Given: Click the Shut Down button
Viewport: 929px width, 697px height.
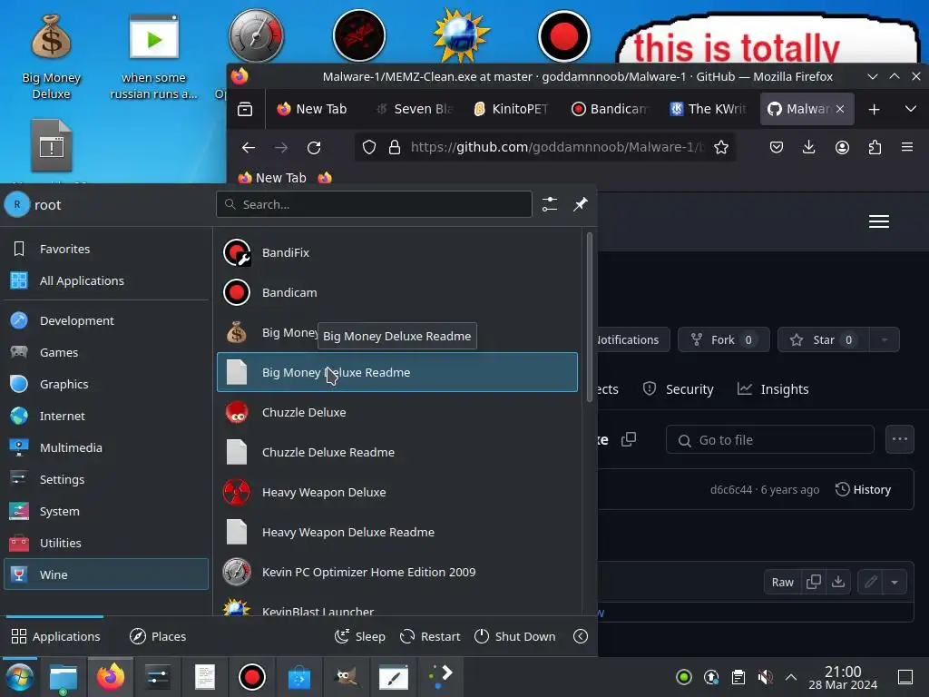Looking at the screenshot, I should coord(515,636).
